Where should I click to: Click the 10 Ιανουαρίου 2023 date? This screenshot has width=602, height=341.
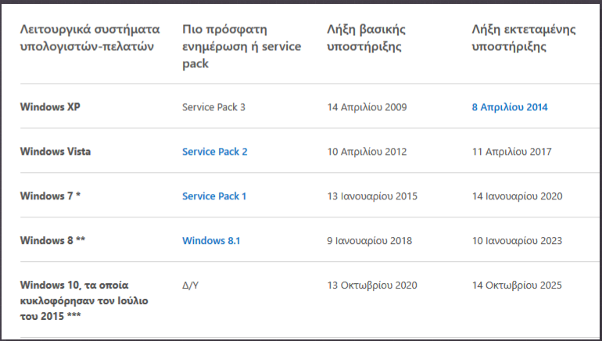pos(517,240)
